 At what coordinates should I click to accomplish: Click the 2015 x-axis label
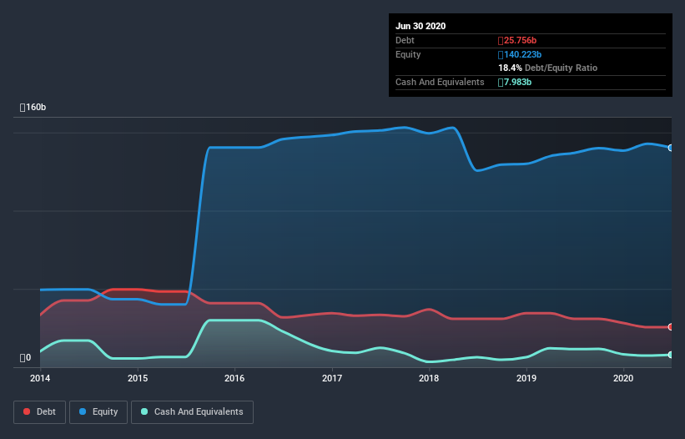138,378
